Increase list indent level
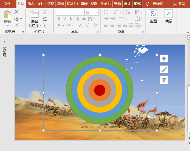The width and height of the screenshot is (190, 151). pyautogui.click(x=112, y=19)
